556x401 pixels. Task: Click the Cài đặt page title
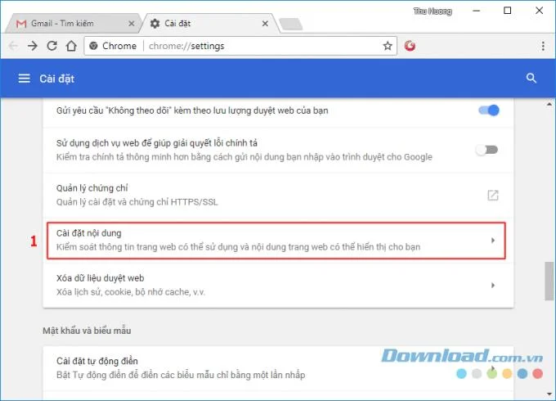[x=56, y=79]
